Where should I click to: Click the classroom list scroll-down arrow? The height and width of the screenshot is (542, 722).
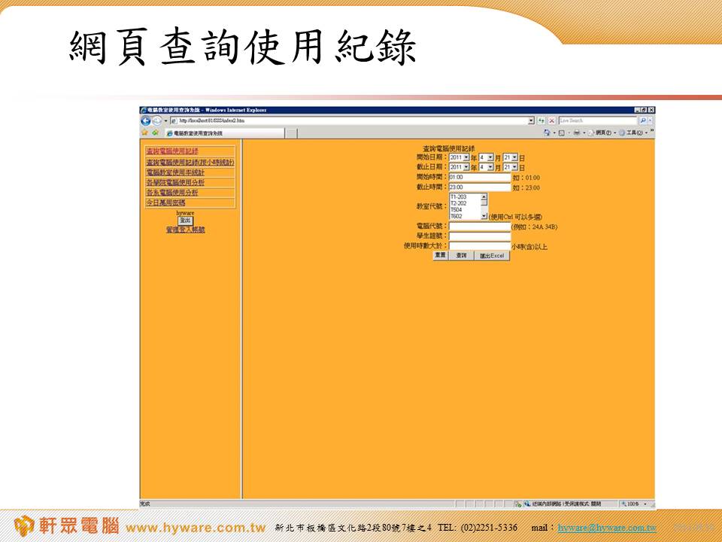pyautogui.click(x=484, y=216)
